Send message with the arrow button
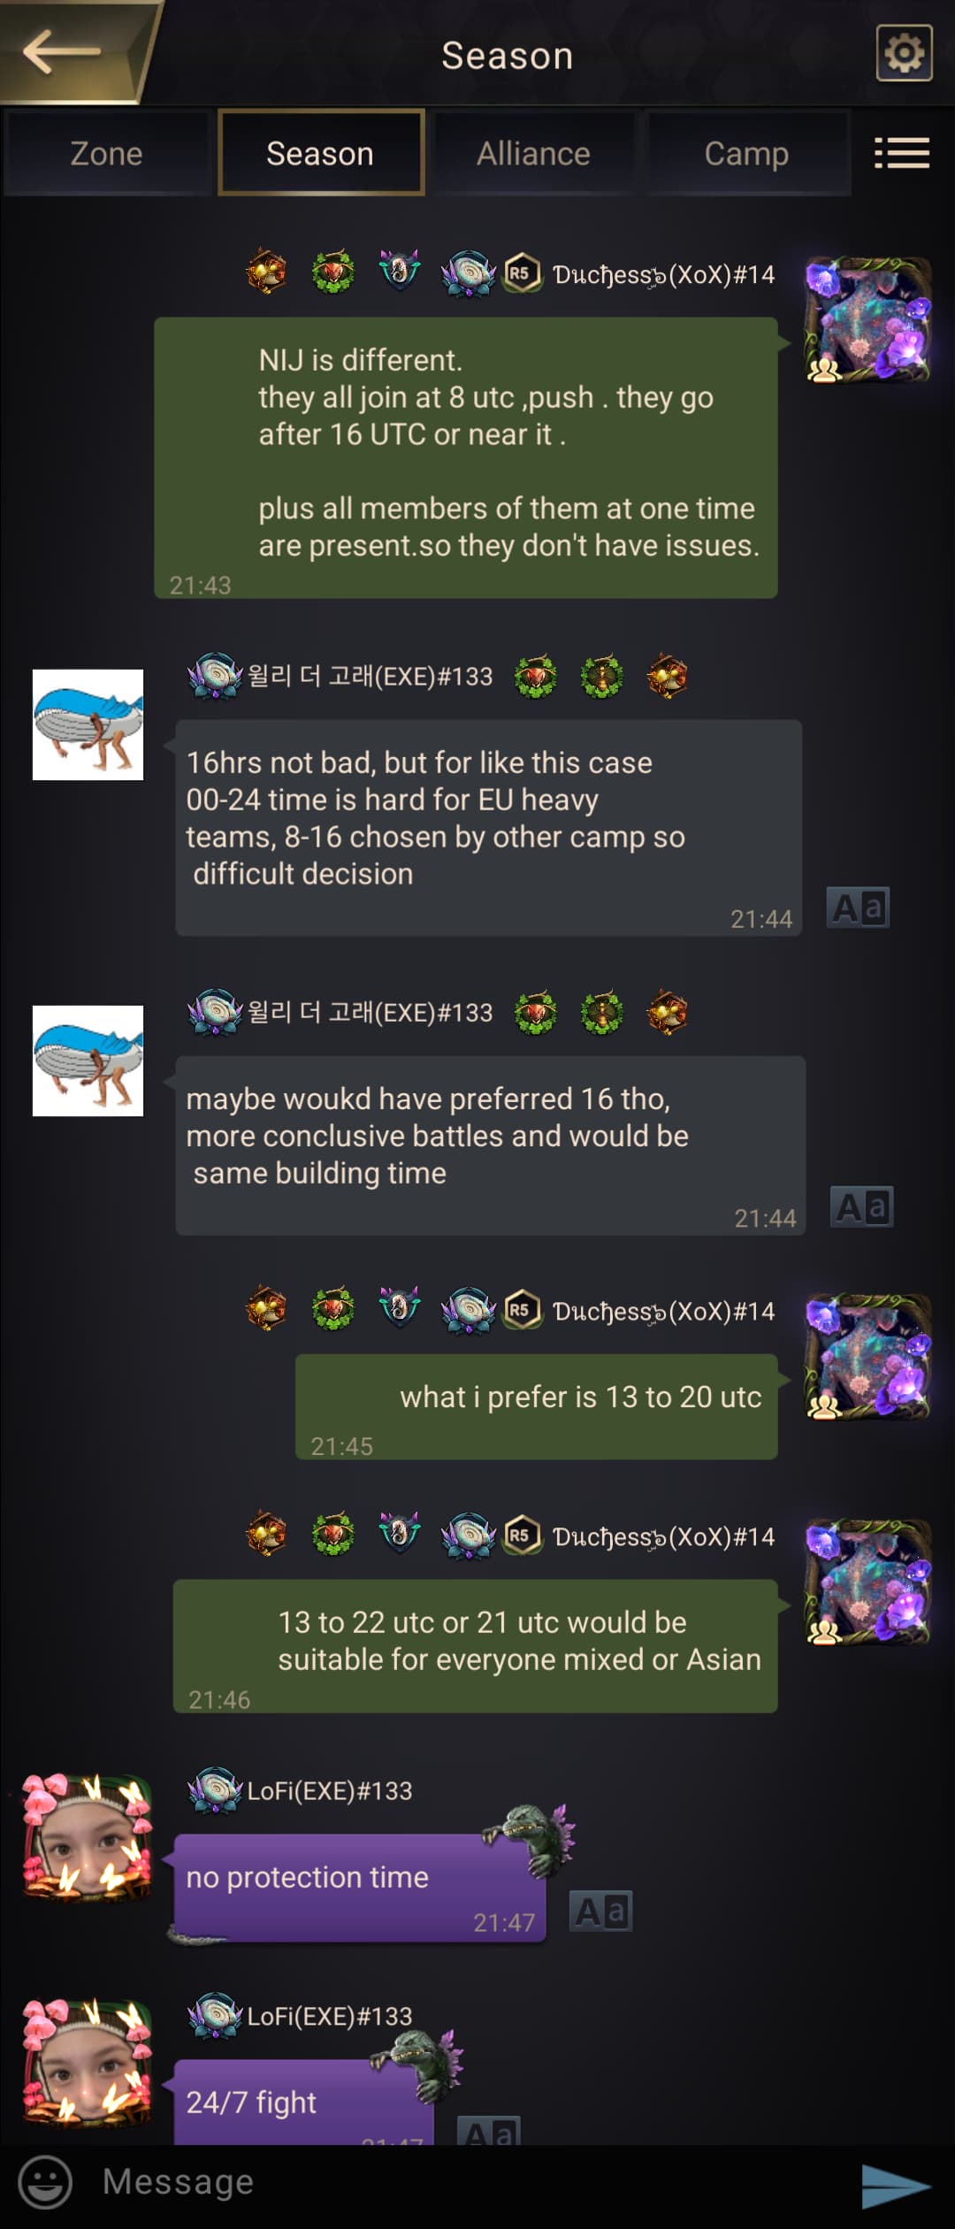Screen dimensions: 955x2229 pyautogui.click(x=896, y=2186)
